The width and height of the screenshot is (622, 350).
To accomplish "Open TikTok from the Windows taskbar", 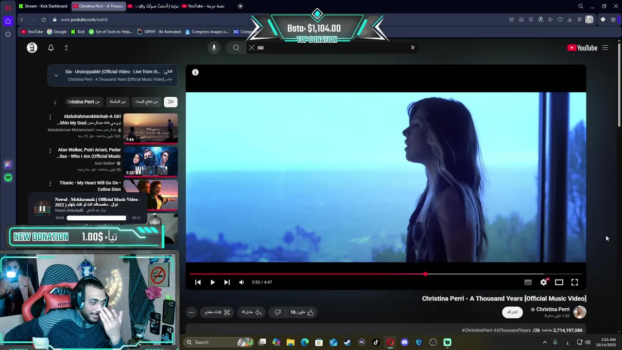I will (x=376, y=342).
